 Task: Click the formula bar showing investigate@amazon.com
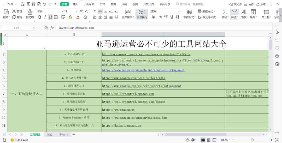click(164, 28)
